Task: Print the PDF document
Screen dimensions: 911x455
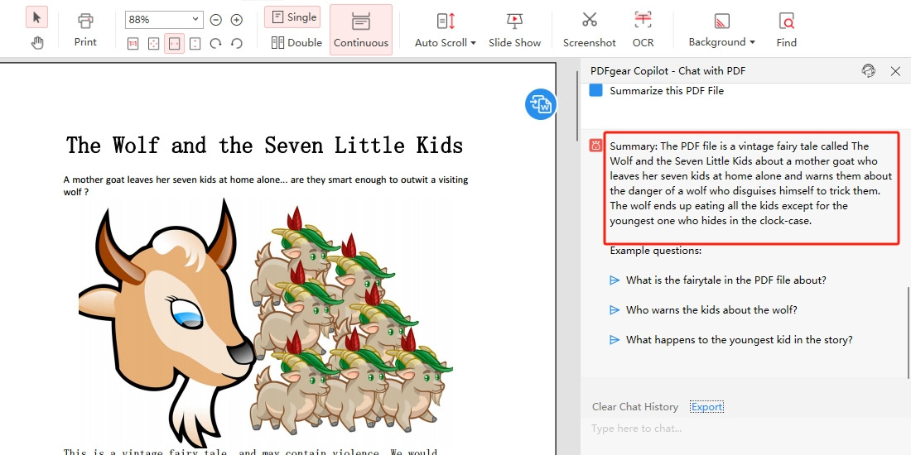Action: click(85, 30)
